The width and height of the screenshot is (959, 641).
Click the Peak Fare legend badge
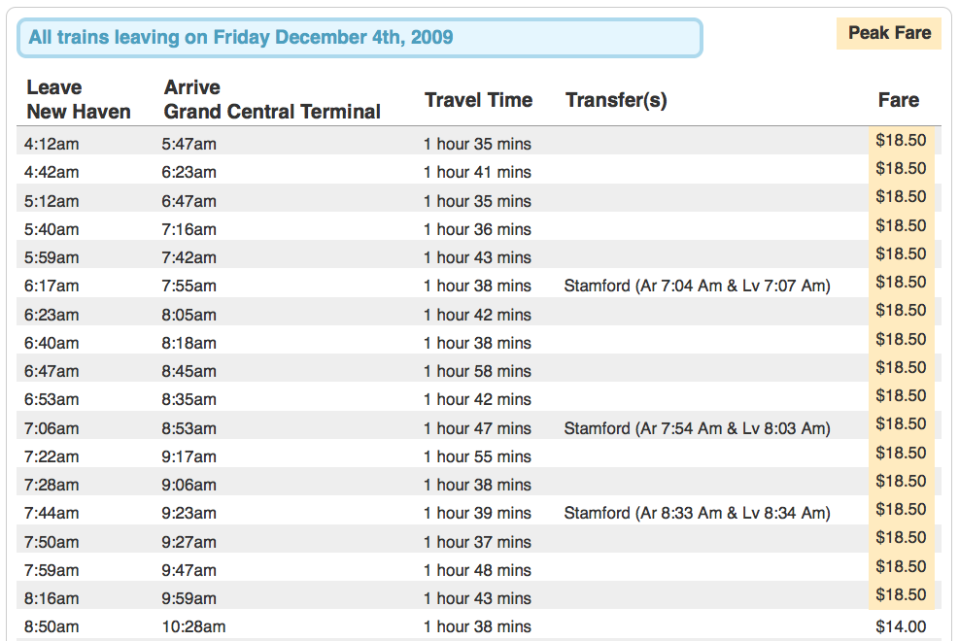coord(889,33)
